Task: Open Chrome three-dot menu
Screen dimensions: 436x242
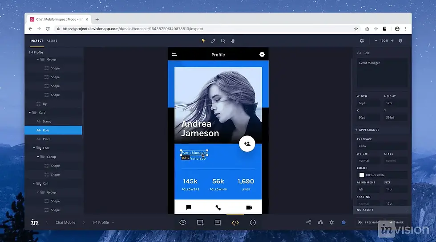Action: point(406,29)
